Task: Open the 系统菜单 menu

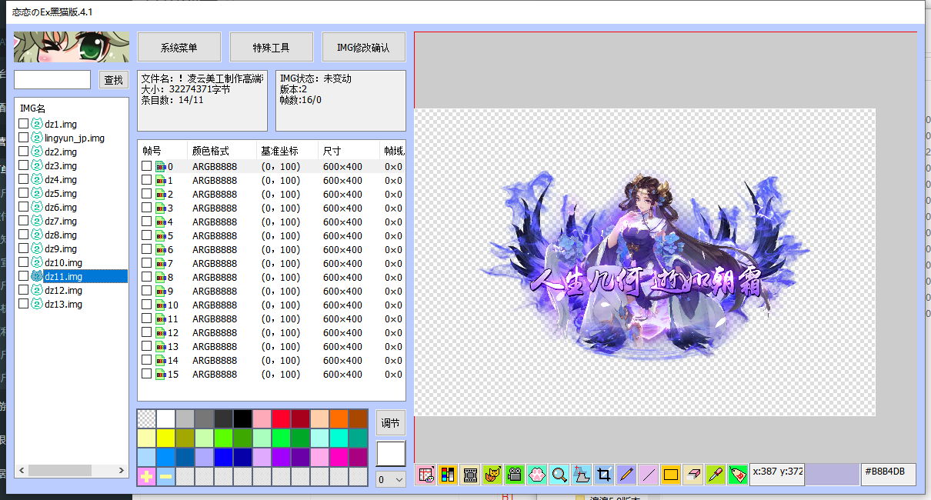Action: tap(179, 47)
